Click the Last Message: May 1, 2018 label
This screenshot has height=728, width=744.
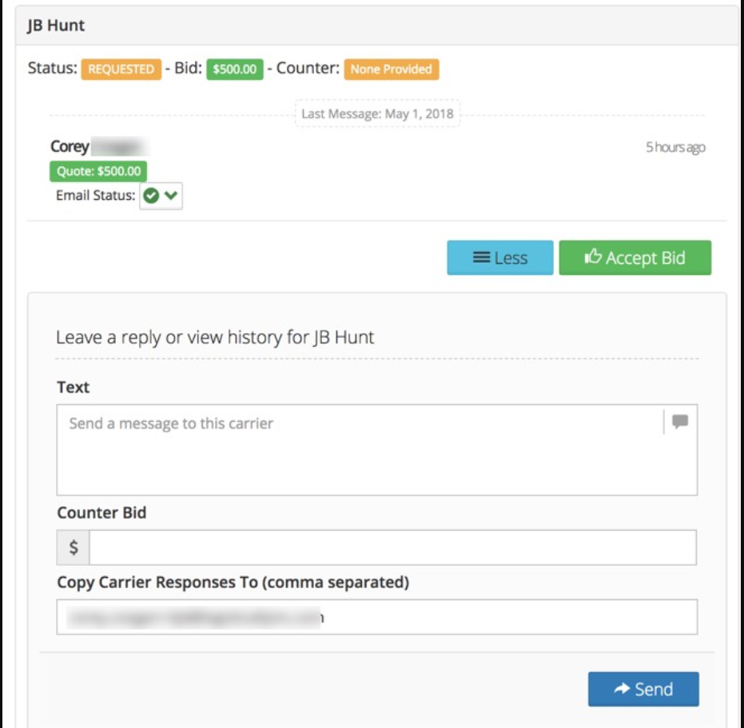click(377, 113)
